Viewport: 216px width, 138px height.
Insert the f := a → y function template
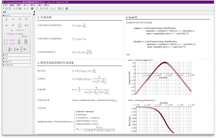tap(20, 30)
